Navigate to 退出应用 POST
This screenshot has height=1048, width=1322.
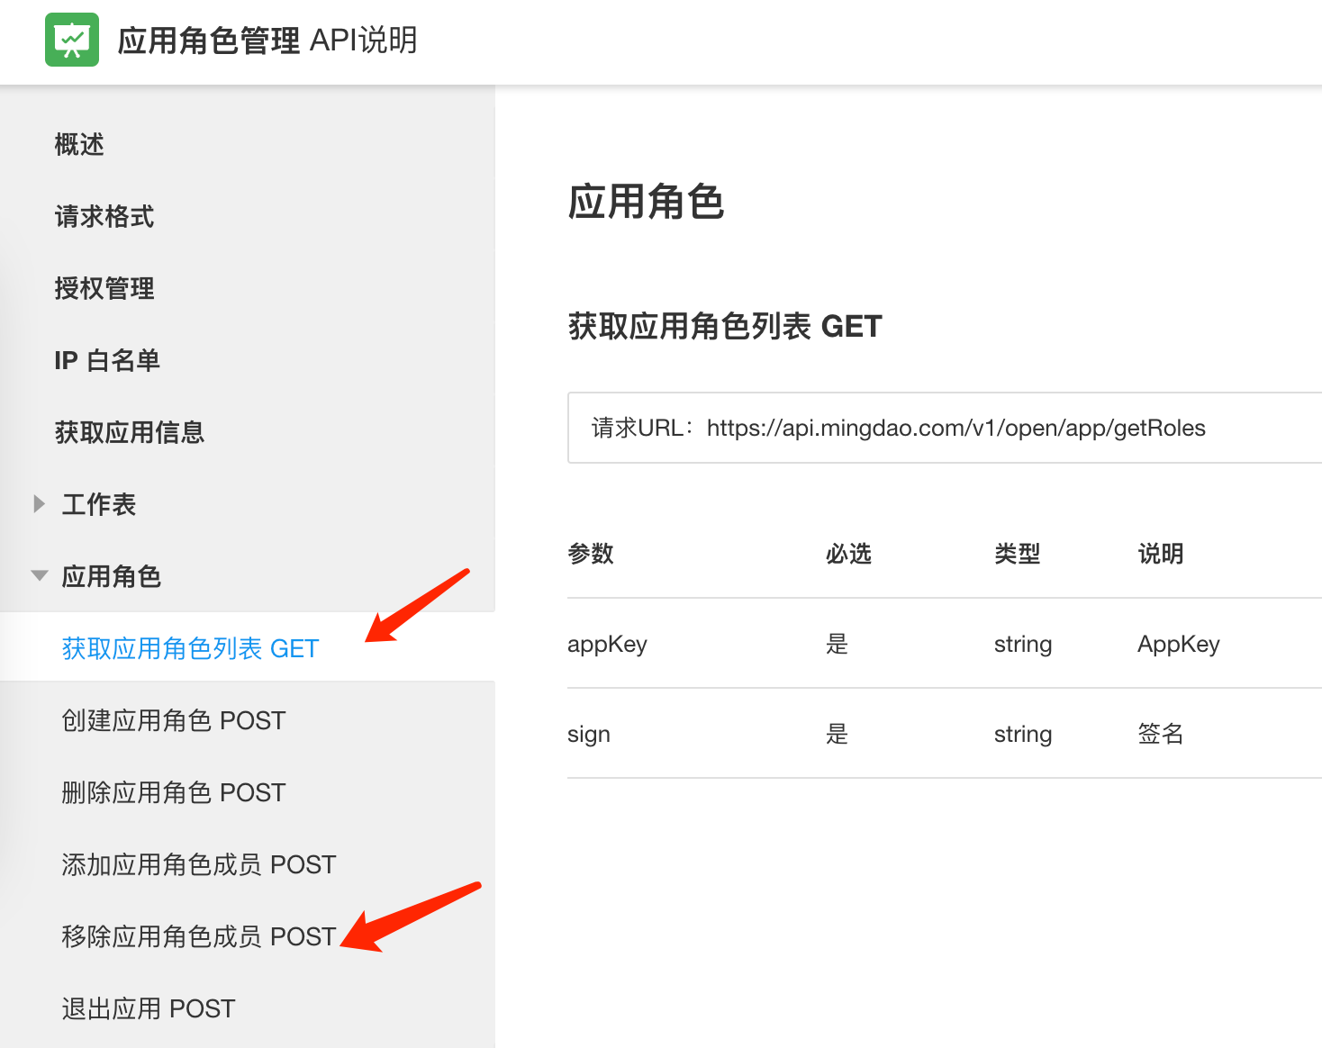click(x=148, y=1008)
